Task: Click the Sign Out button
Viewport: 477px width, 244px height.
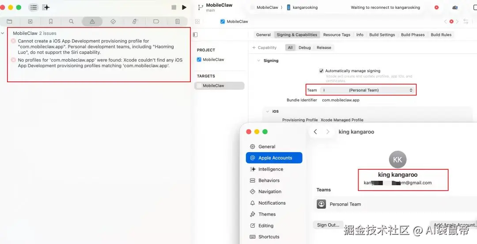Action: [x=328, y=225]
